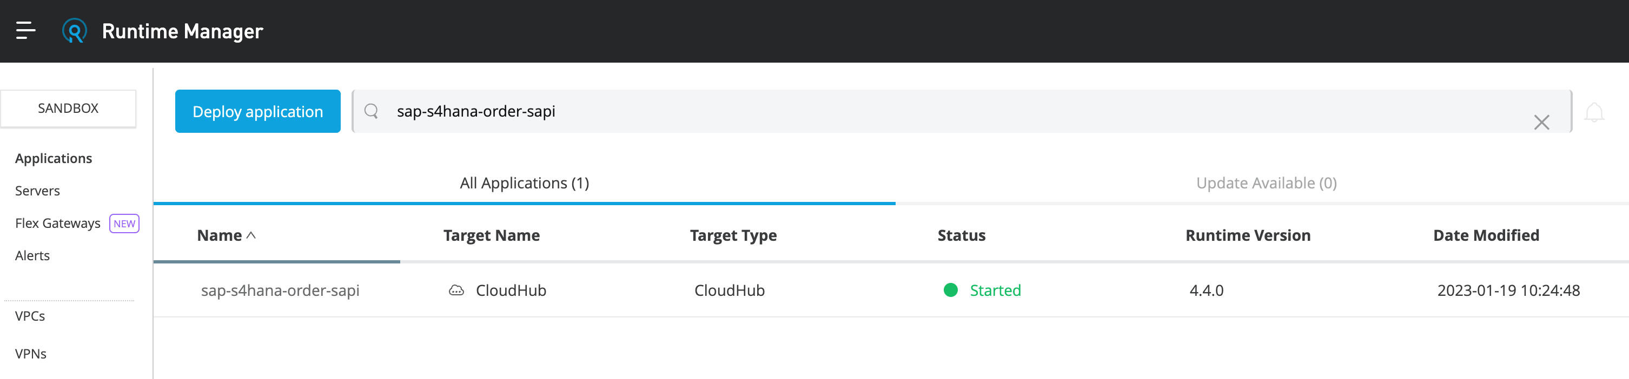Viewport: 1629px width, 379px height.
Task: Click the search magnifier icon
Action: 371,111
